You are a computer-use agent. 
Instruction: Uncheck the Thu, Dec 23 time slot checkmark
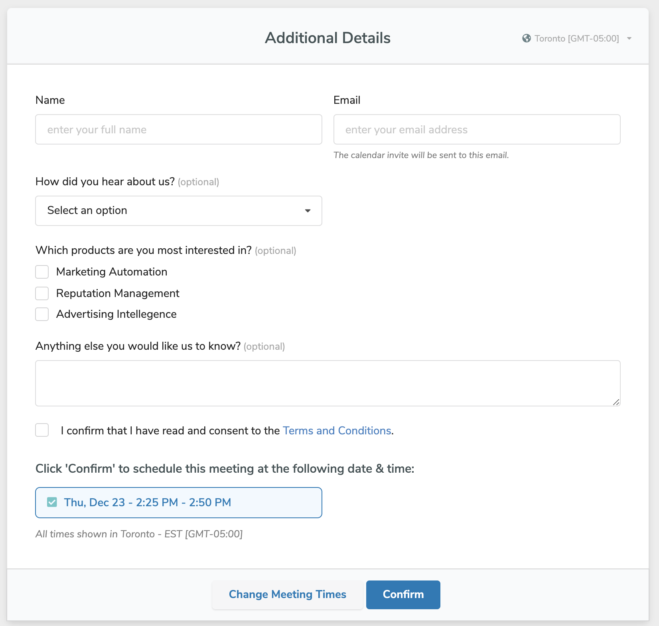(x=52, y=502)
